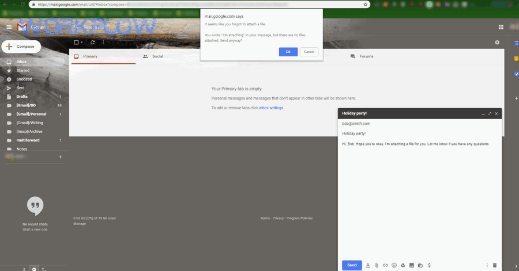519x271 pixels.
Task: Click the send money dollar icon
Action: [x=430, y=265]
